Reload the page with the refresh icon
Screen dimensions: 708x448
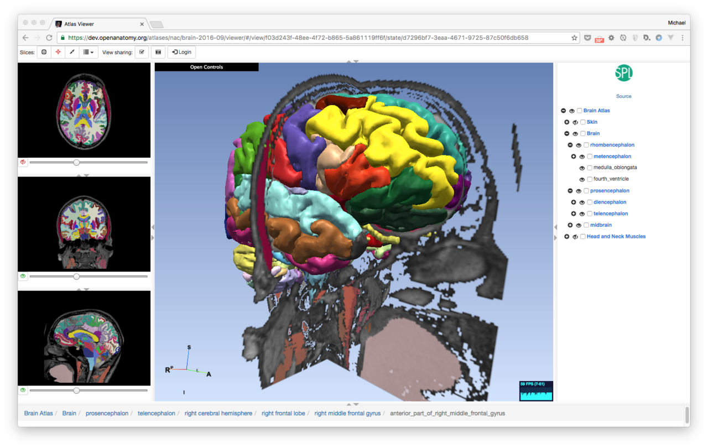coord(49,38)
